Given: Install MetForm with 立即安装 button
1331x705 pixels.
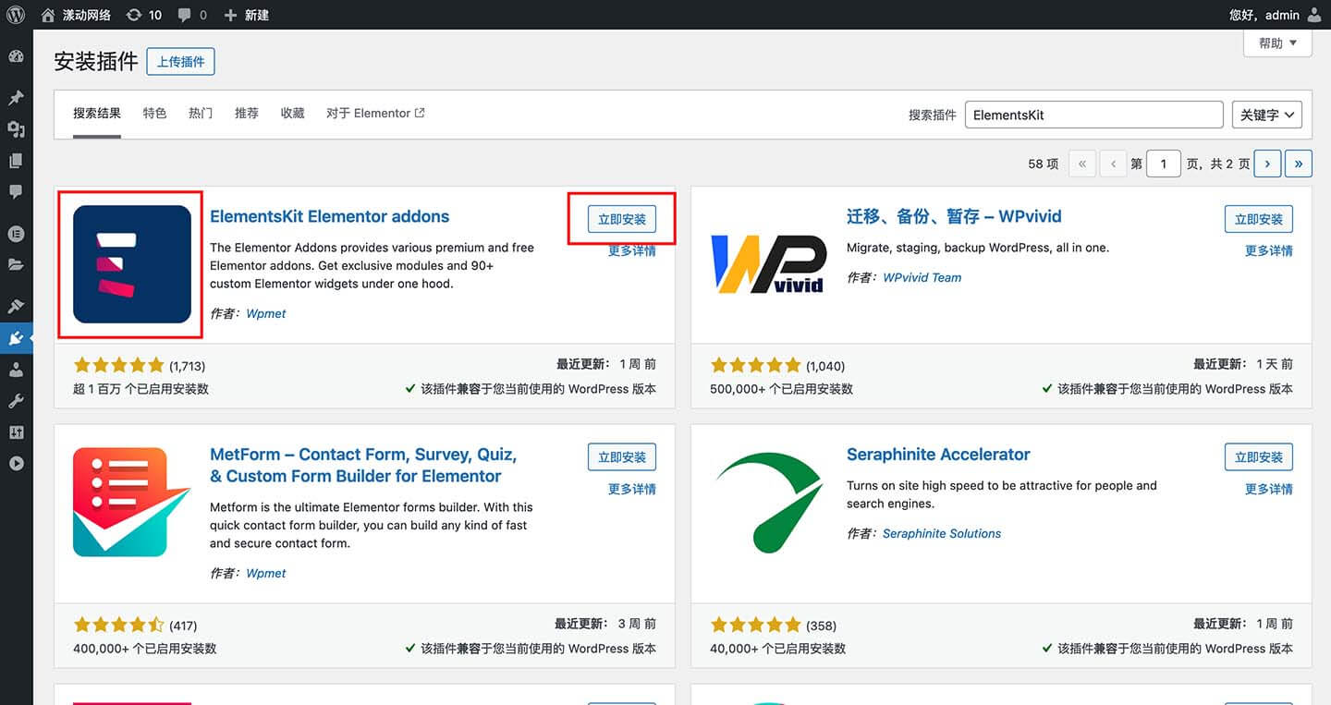Looking at the screenshot, I should tap(622, 457).
